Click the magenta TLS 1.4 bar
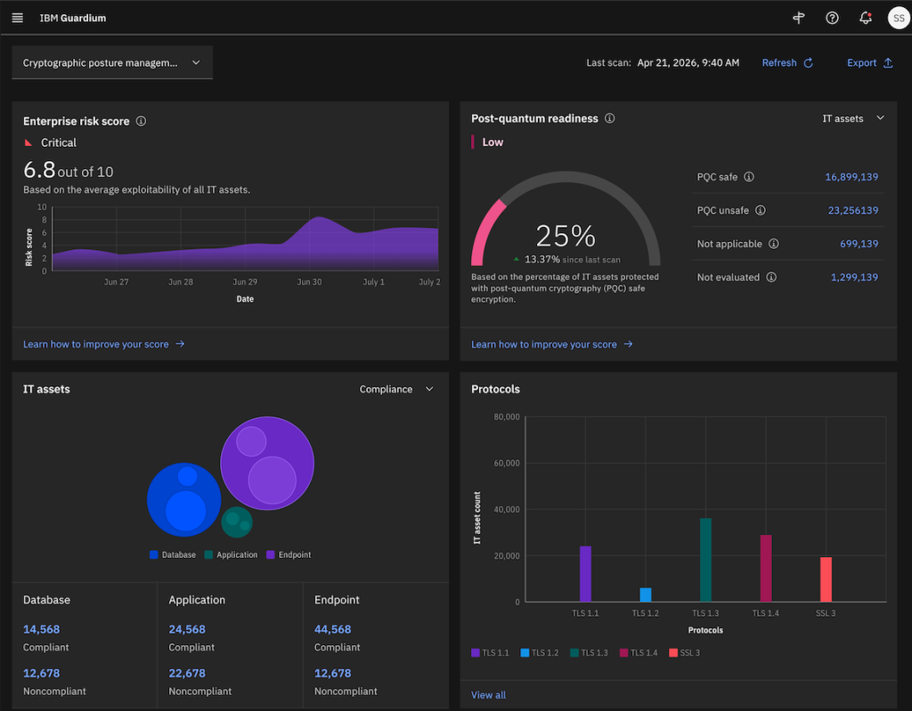 [x=766, y=568]
